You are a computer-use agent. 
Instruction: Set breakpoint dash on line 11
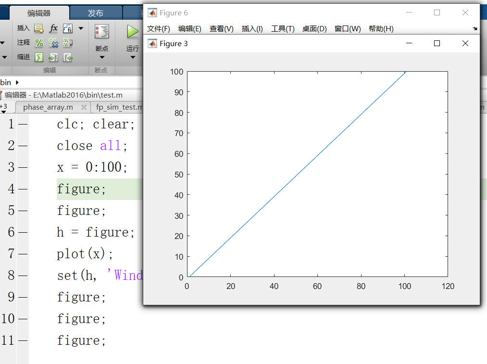point(23,341)
